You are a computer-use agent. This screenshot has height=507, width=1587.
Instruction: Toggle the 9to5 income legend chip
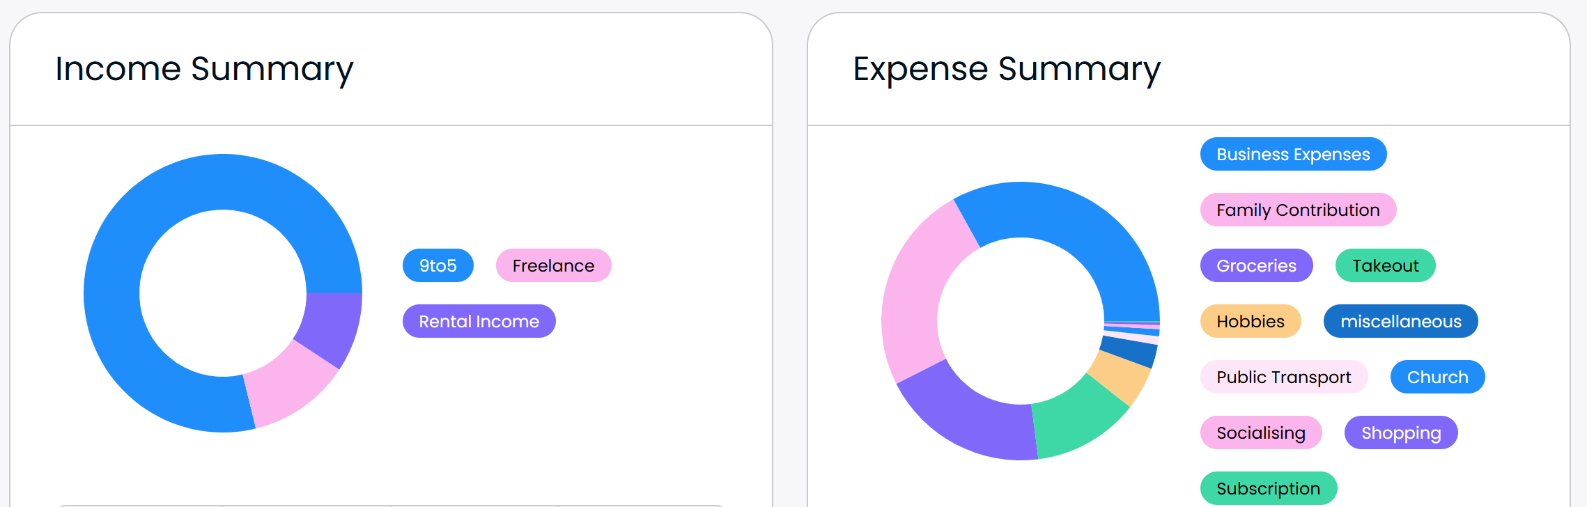438,265
